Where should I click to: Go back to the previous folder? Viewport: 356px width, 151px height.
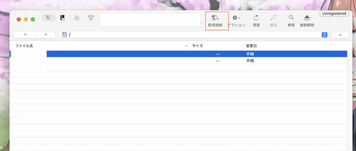[x=25, y=35]
